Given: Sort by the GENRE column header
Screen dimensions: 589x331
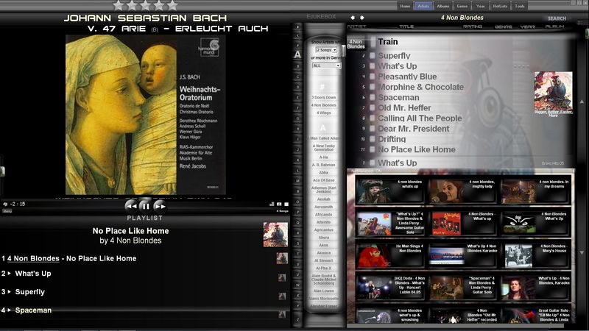Looking at the screenshot, I should tap(504, 26).
